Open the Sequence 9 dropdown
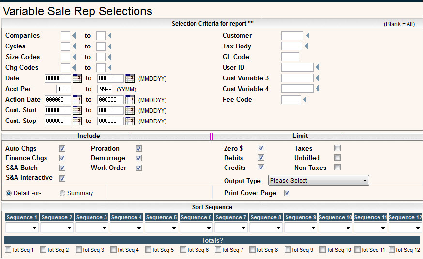423x259 pixels. click(300, 228)
